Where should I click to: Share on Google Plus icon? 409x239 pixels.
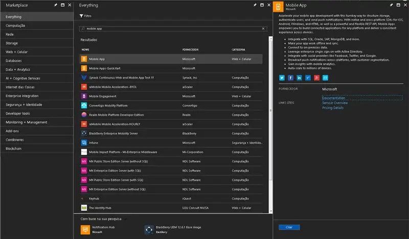(316, 78)
